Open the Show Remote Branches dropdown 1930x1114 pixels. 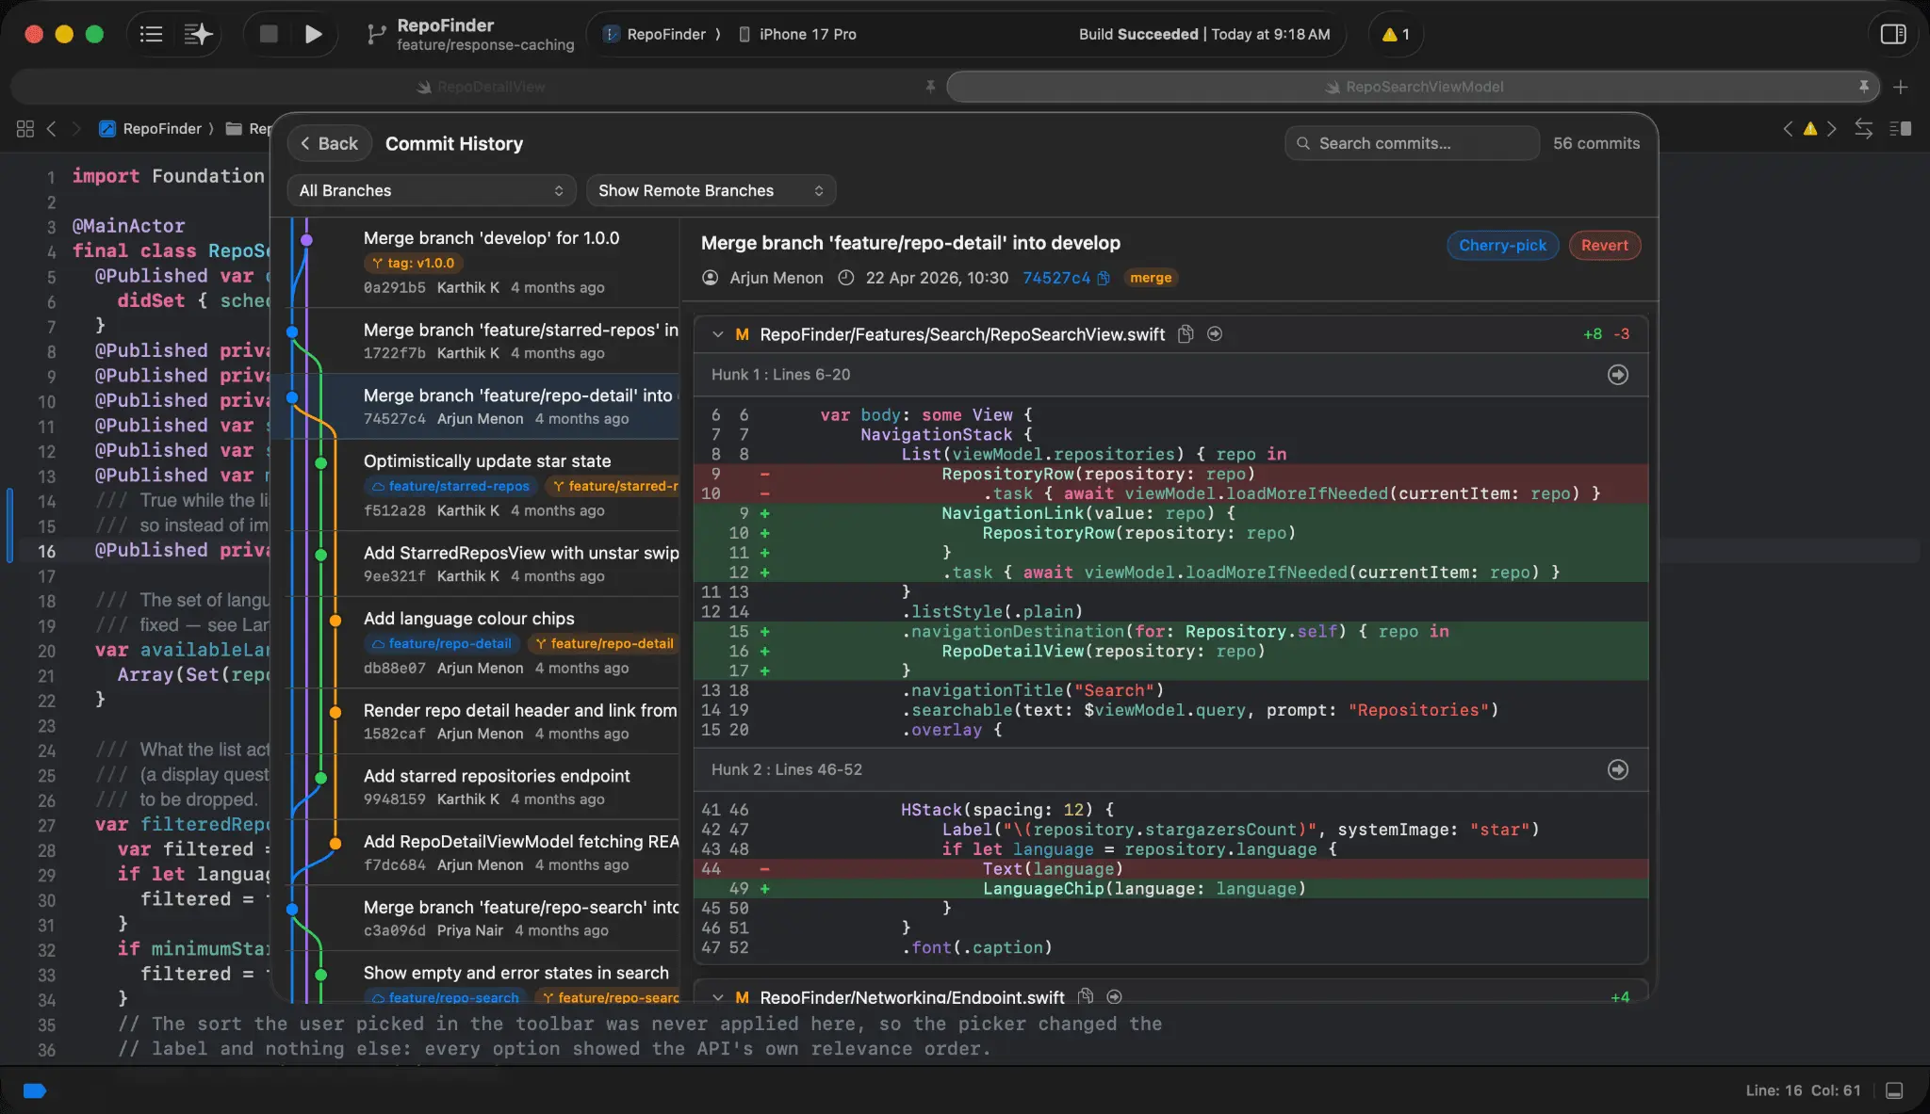tap(711, 190)
